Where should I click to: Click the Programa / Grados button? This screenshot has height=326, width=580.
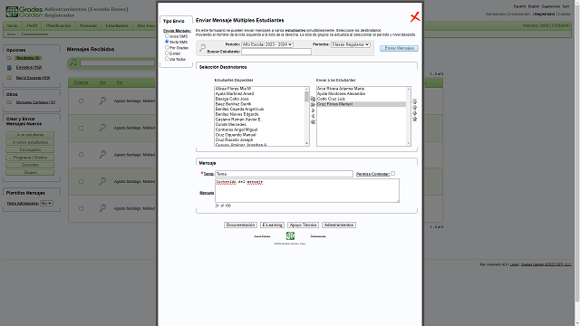[x=30, y=158]
